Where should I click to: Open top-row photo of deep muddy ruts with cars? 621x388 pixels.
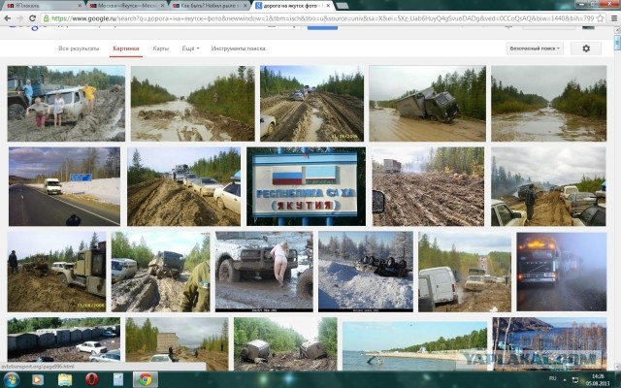coord(311,104)
